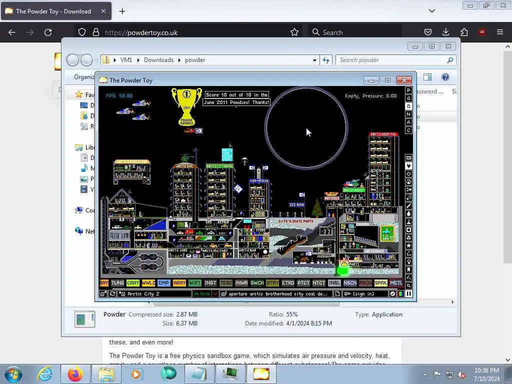512x384 pixels.
Task: Toggle the C console option
Action: (x=408, y=130)
